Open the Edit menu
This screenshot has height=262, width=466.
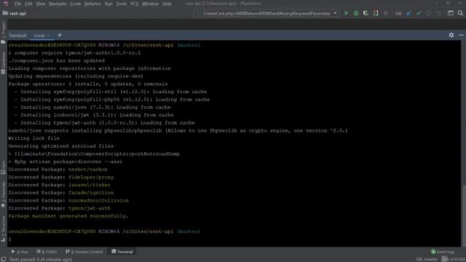click(x=28, y=4)
